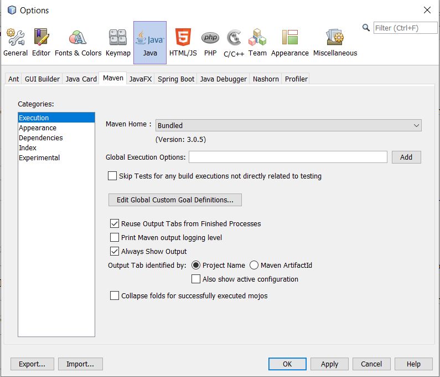
Task: Open Help for options
Action: tap(413, 364)
